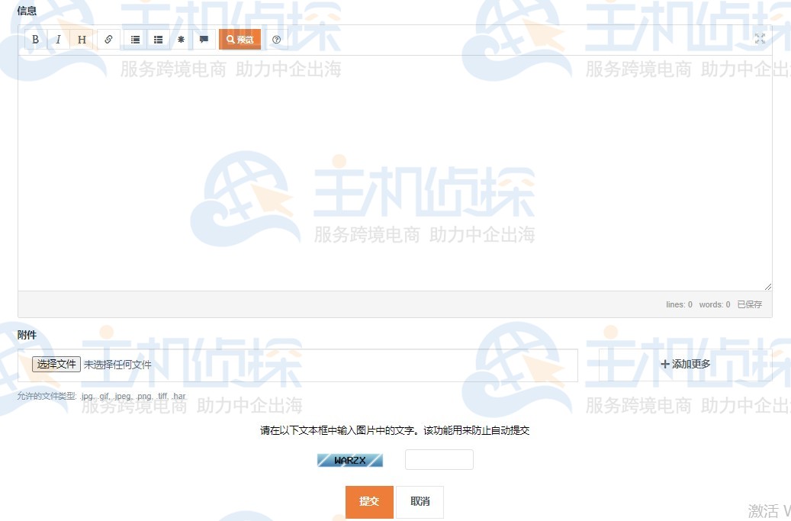This screenshot has height=521, width=791.
Task: Insert a table using the grid icon
Action: pyautogui.click(x=158, y=39)
